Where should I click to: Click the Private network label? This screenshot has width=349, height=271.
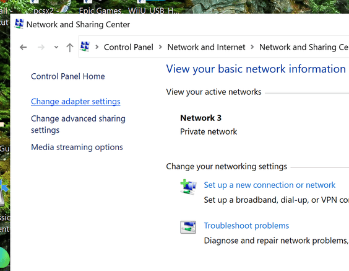[x=209, y=131]
